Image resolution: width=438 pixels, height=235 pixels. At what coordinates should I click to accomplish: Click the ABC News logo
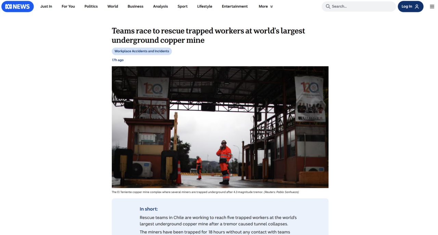pyautogui.click(x=17, y=6)
